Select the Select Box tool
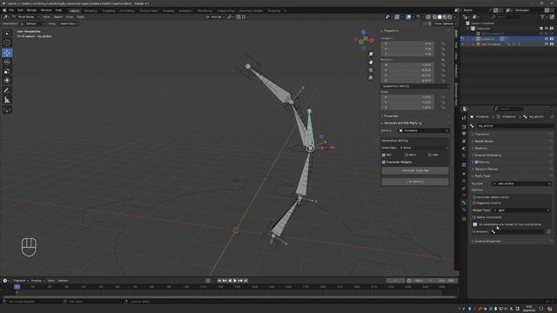This screenshot has width=557, height=313. 7,34
